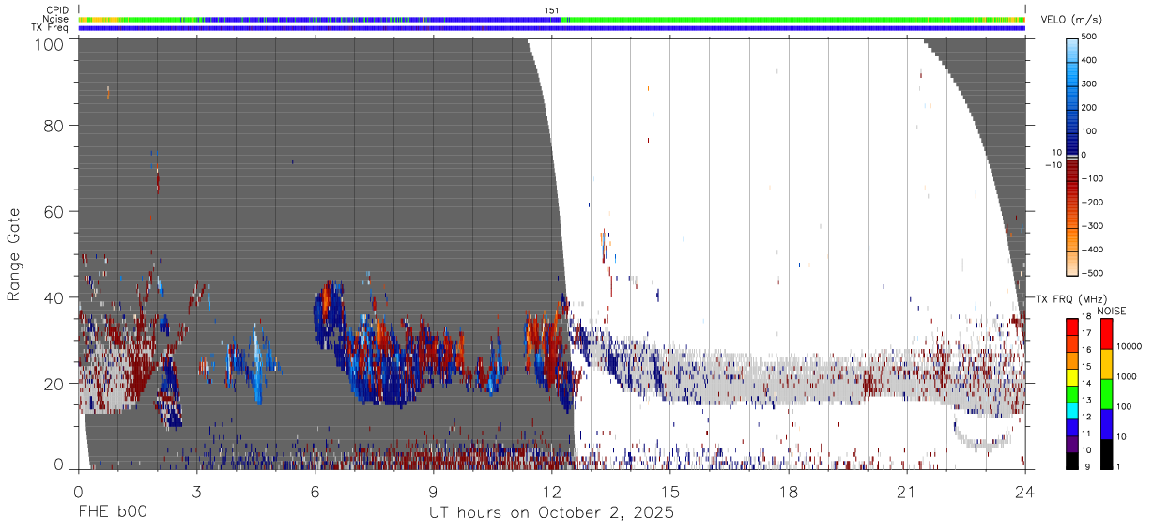Click 'UT hours on October 2, 2025' title
1153x532 pixels.
pyautogui.click(x=552, y=513)
